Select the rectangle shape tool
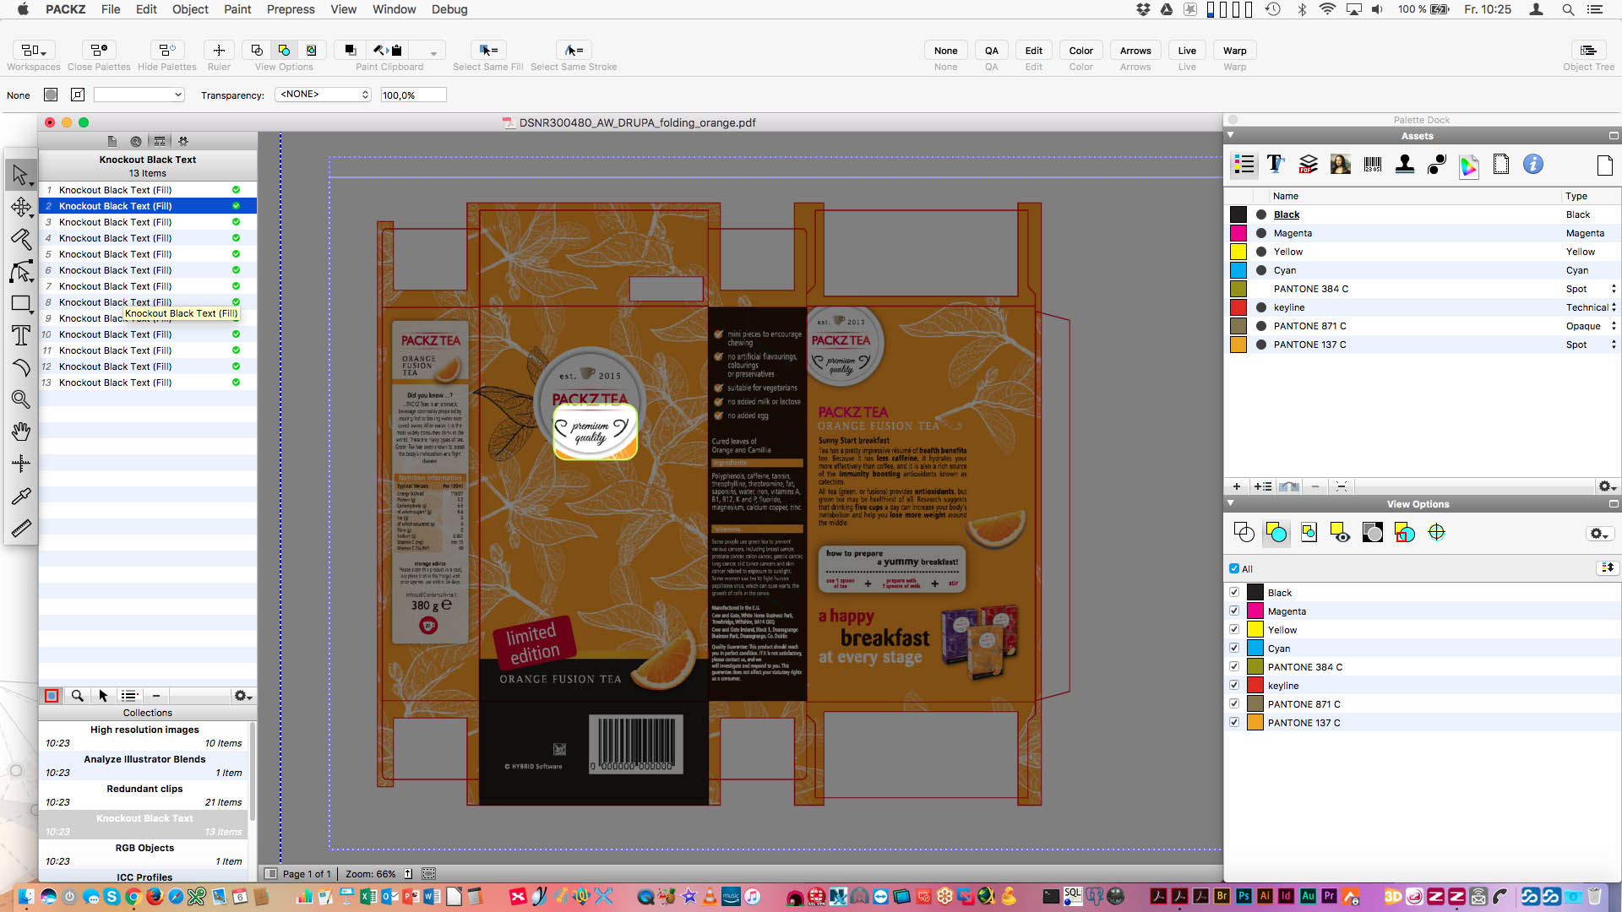 pyautogui.click(x=21, y=303)
